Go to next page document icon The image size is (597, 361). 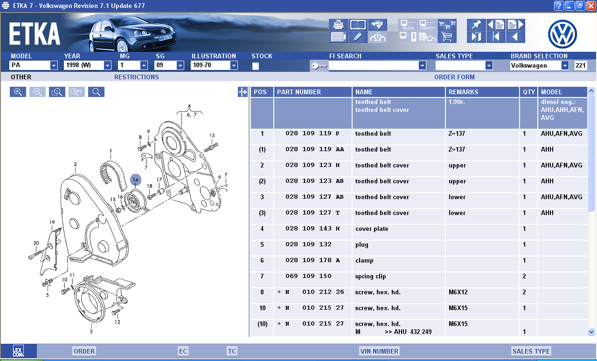[x=515, y=25]
